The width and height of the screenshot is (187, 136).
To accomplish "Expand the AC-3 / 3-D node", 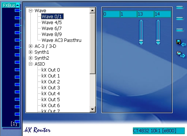I will 30,46.
